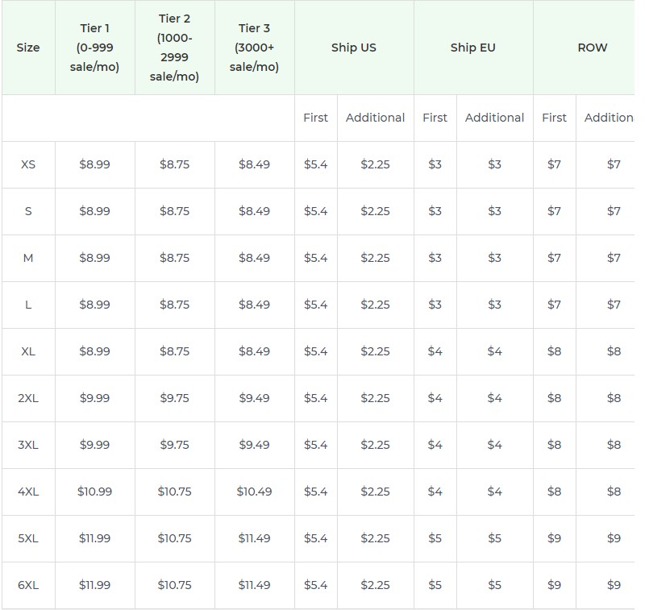The image size is (645, 610).
Task: Click Additional subheader under Ship EU
Action: [x=494, y=118]
